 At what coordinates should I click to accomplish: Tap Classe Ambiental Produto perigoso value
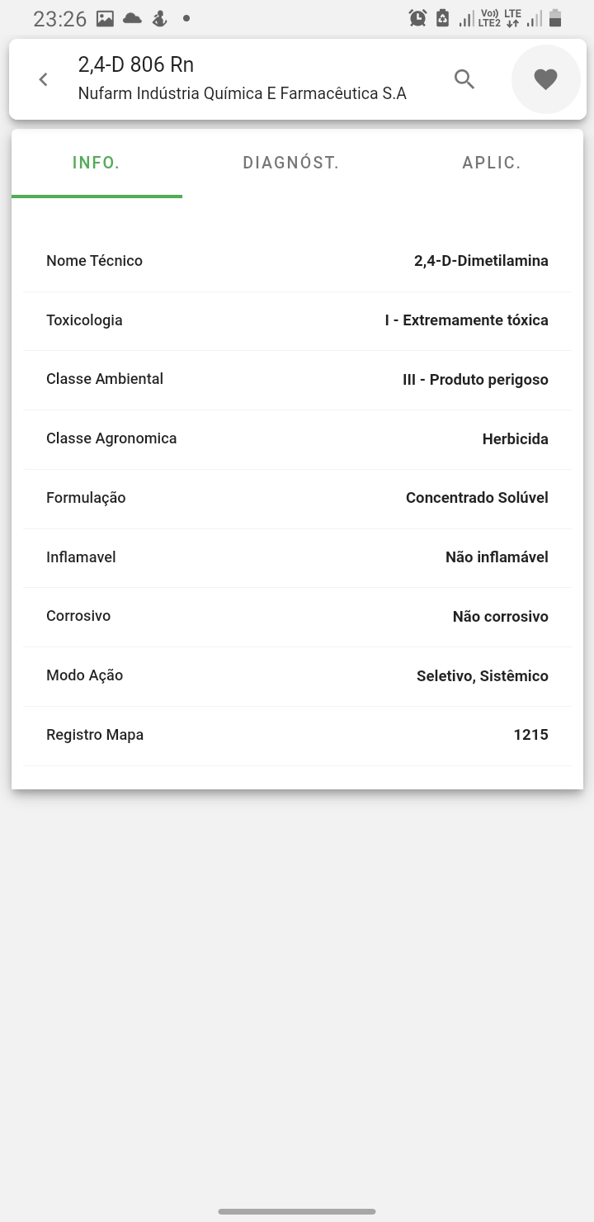(475, 380)
